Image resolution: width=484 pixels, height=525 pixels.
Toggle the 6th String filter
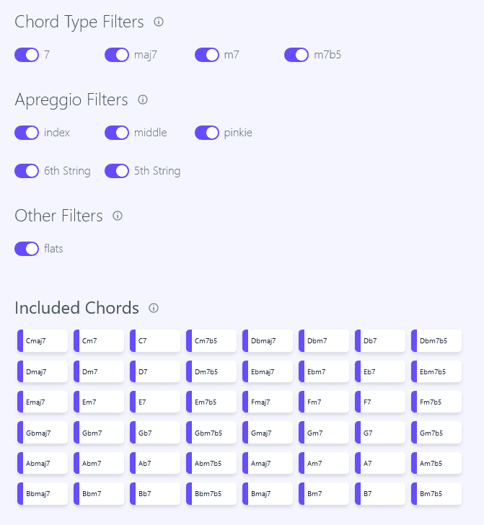tap(27, 171)
